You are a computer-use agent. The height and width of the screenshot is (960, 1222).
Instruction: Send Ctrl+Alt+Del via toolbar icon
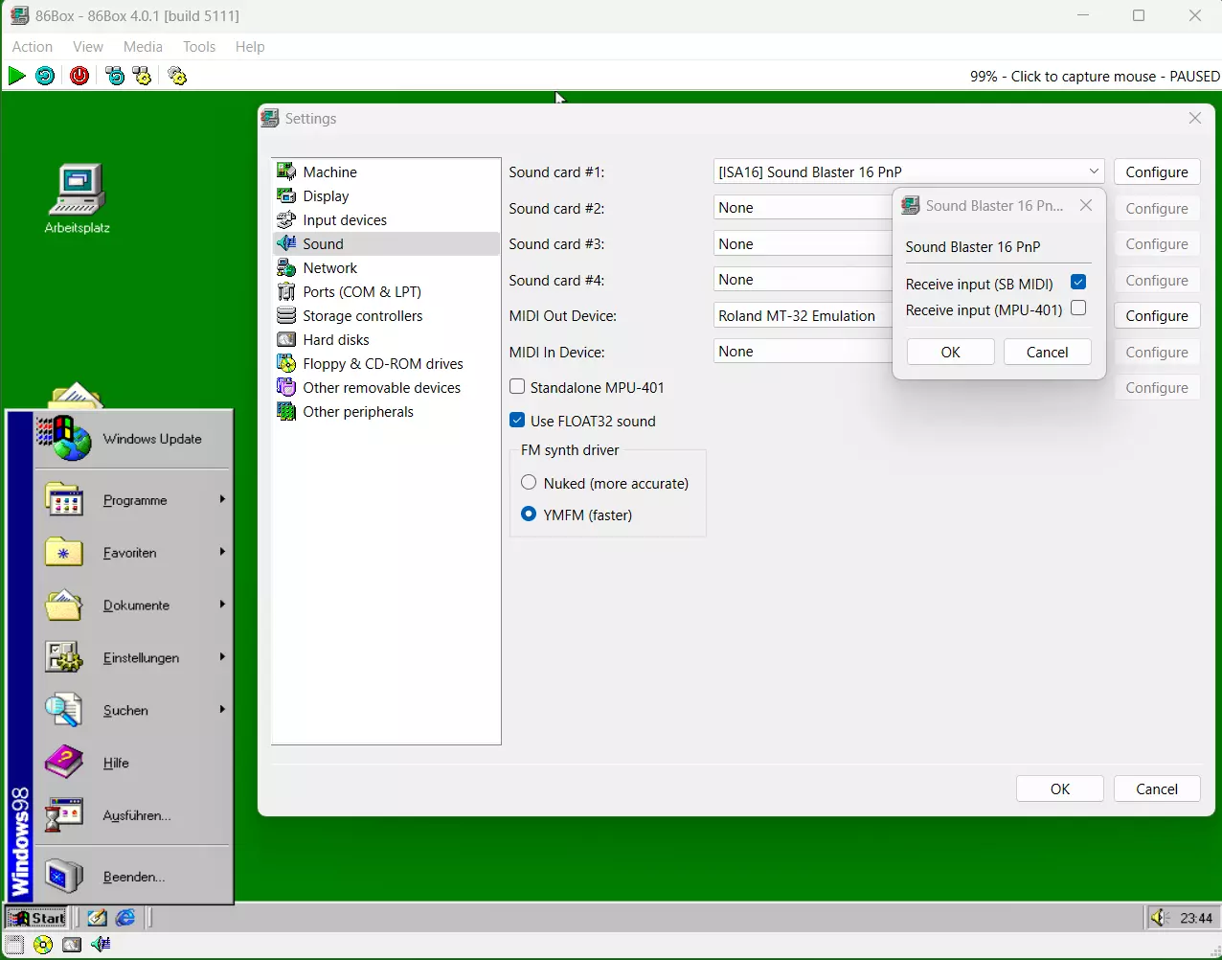pyautogui.click(x=115, y=76)
